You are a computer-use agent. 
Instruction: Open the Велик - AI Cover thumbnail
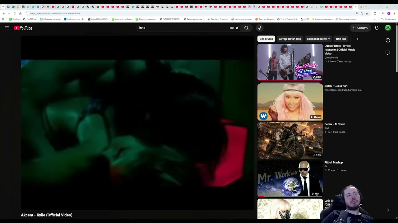[290, 140]
